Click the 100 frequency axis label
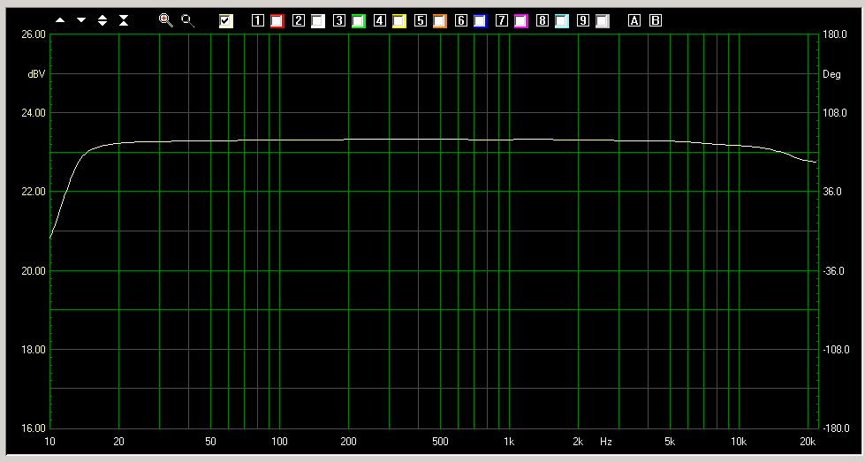The width and height of the screenshot is (865, 462). 279,442
